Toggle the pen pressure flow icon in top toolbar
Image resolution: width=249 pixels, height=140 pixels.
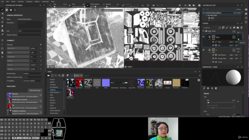click(88, 5)
